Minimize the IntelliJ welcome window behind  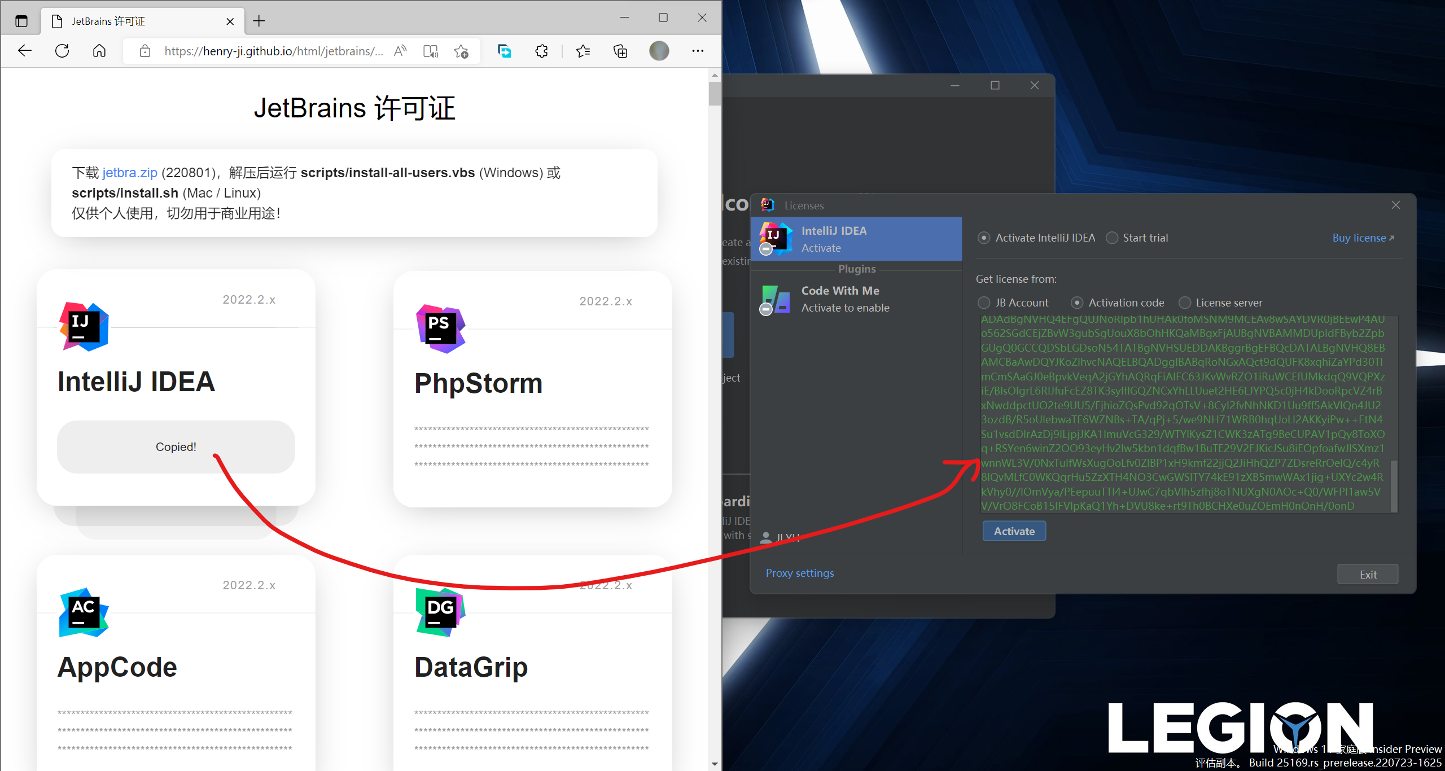955,85
